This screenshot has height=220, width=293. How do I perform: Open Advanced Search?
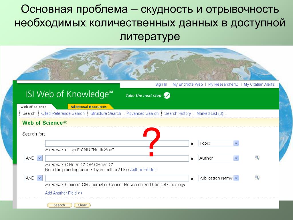coord(142,113)
